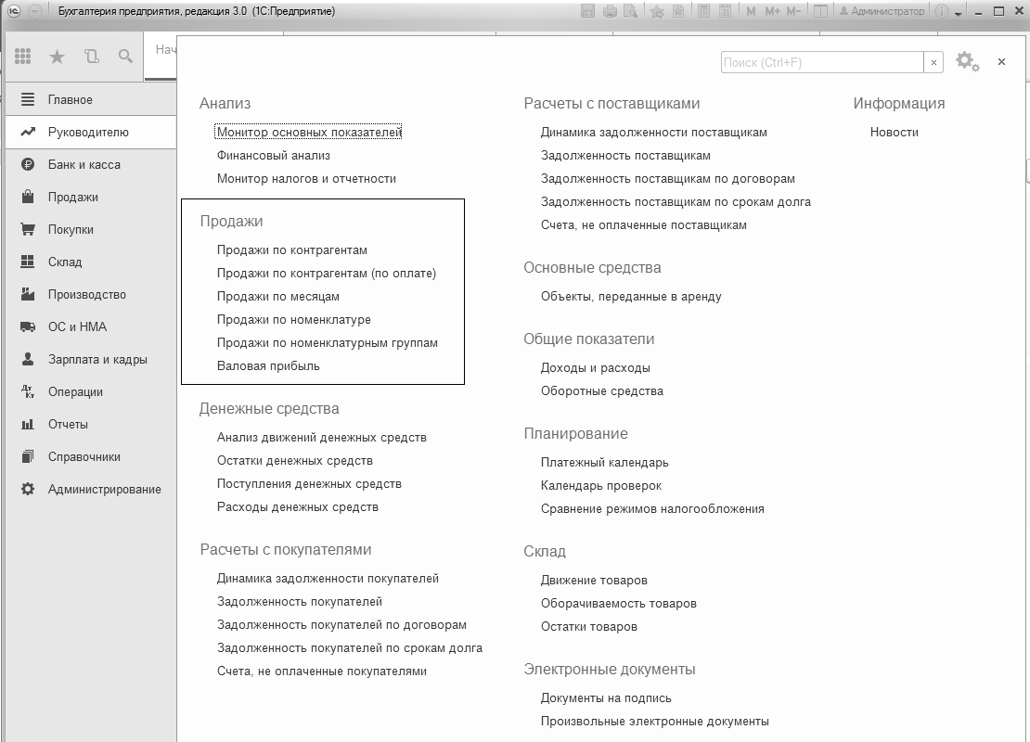Open Задолженность покупателей по срокам долга
The width and height of the screenshot is (1030, 742).
click(350, 648)
